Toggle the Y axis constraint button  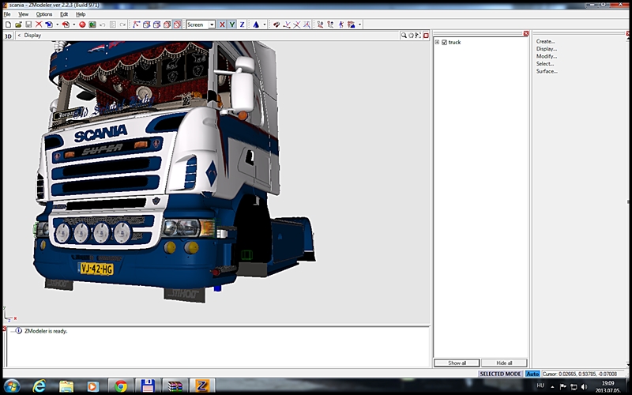click(232, 24)
